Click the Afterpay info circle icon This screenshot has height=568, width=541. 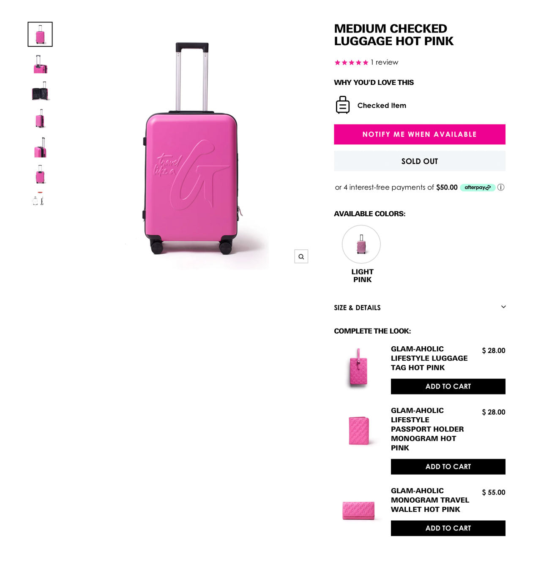click(501, 187)
